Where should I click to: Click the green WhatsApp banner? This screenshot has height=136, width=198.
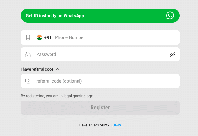point(121,16)
